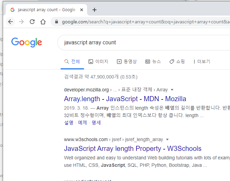Open the home page via house icon

click(x=43, y=22)
